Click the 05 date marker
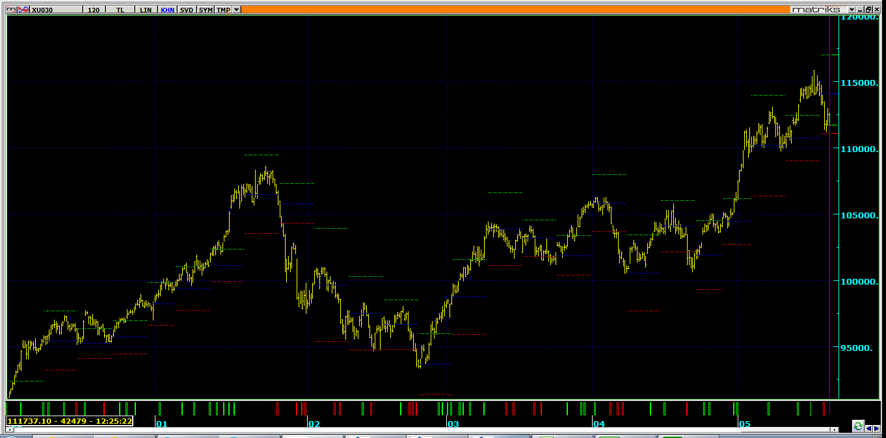This screenshot has height=438, width=886. tap(745, 424)
